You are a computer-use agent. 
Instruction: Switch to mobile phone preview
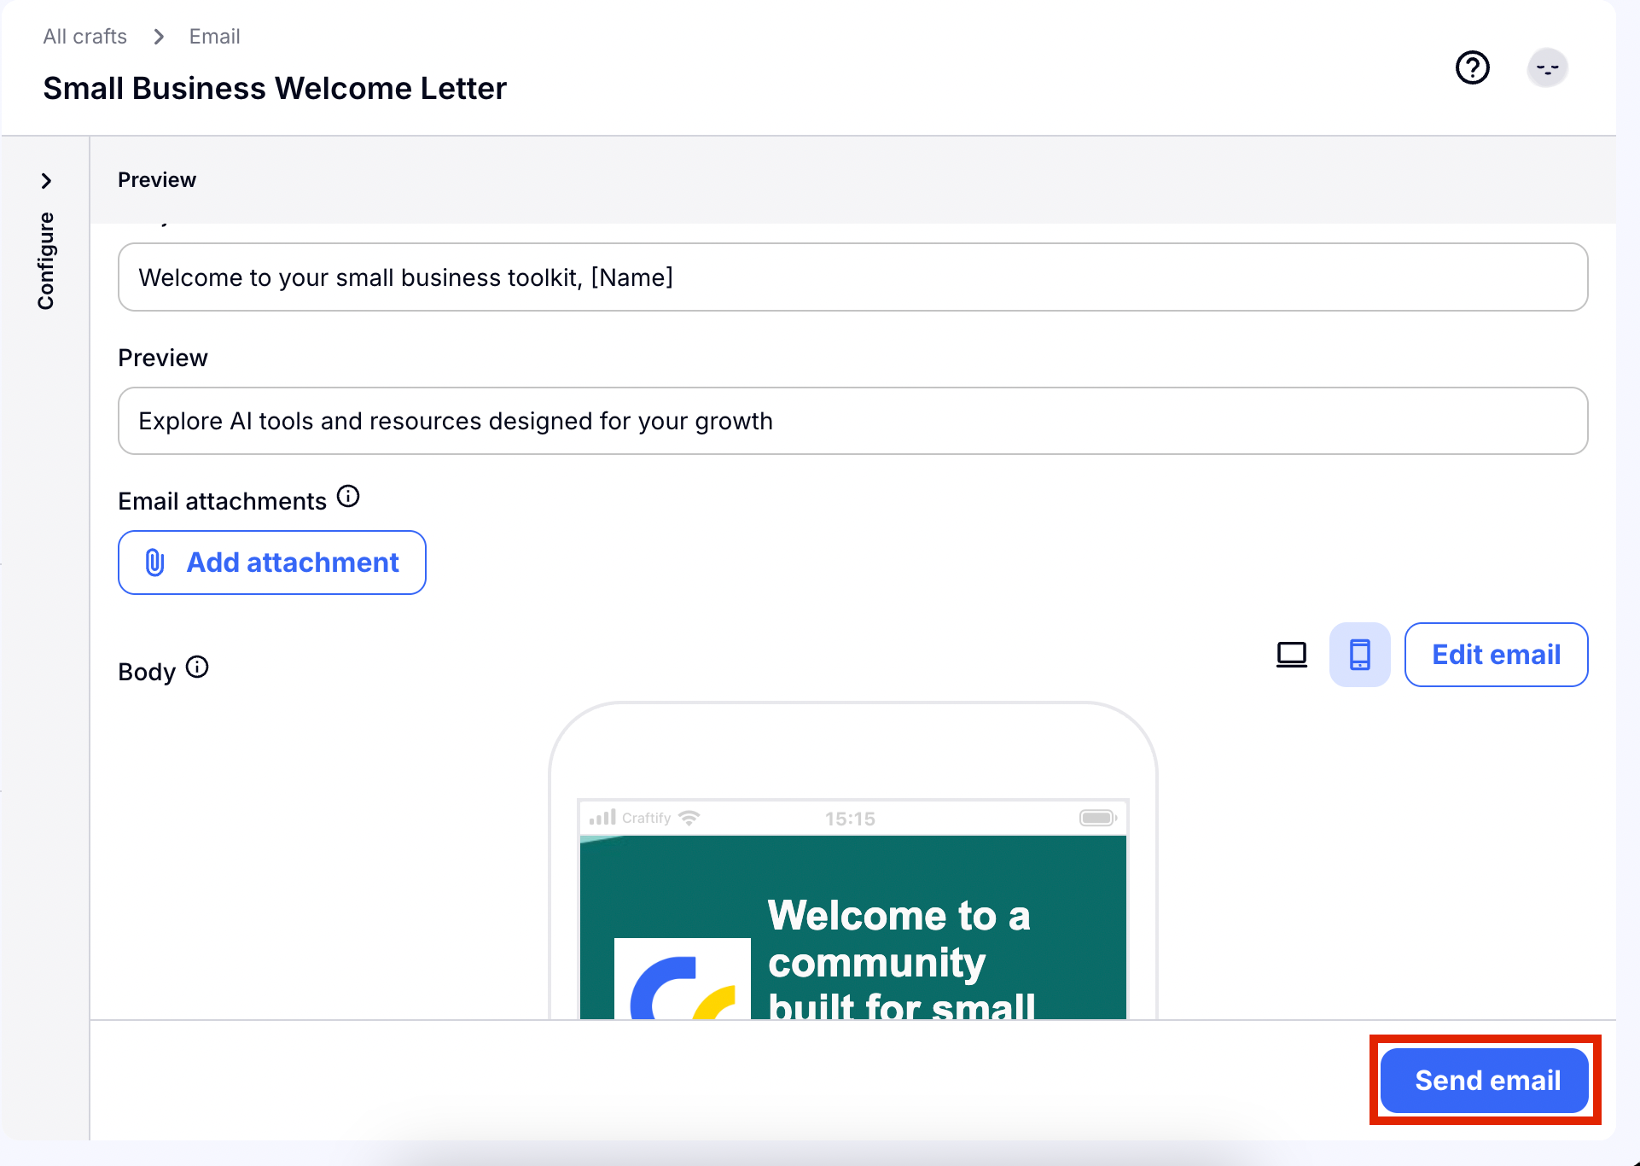click(1359, 655)
